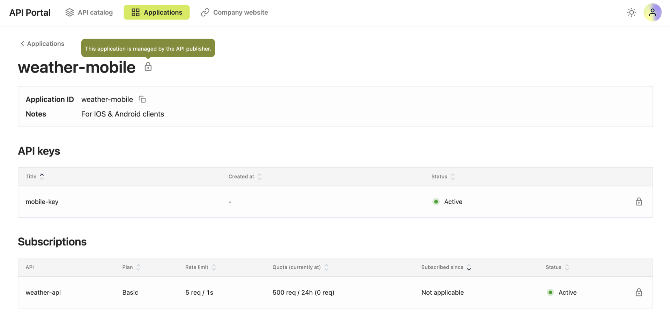Click the Not applicable cell
The width and height of the screenshot is (670, 318).
coord(442,293)
